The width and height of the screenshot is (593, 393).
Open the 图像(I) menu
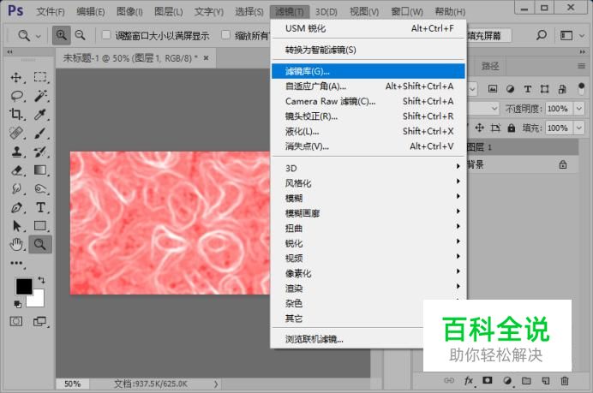click(129, 11)
